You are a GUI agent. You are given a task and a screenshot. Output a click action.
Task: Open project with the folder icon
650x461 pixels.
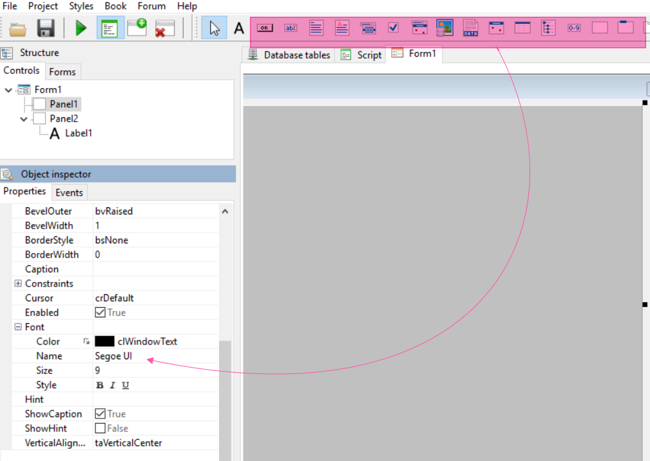[17, 28]
